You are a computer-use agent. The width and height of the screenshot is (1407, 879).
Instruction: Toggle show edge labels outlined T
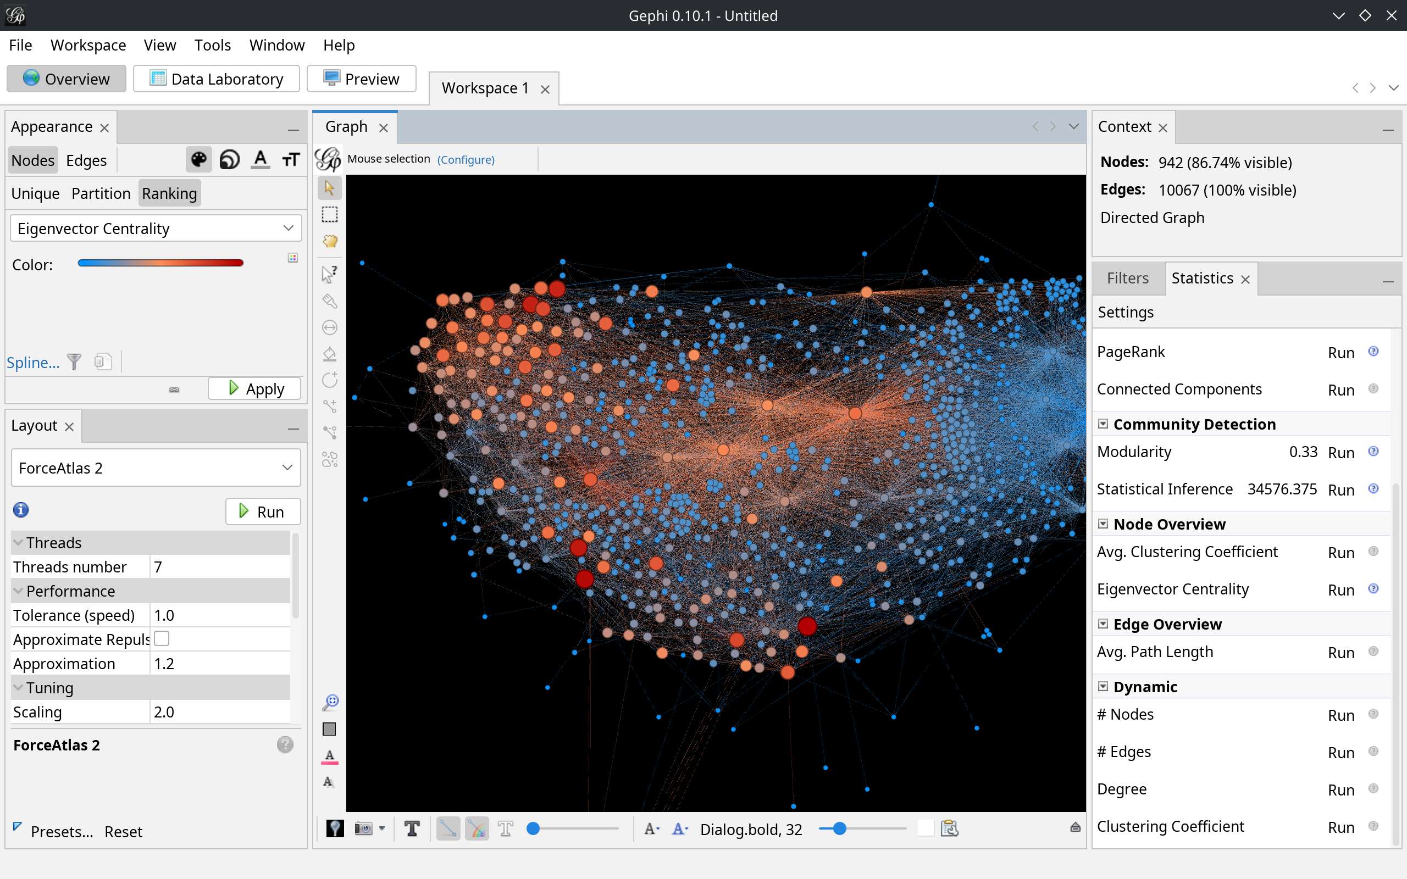[505, 828]
